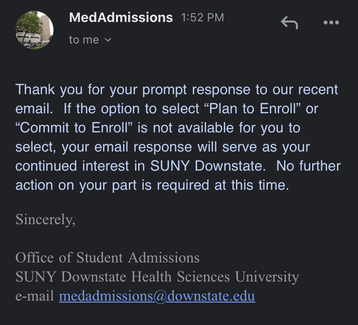Image resolution: width=358 pixels, height=325 pixels.
Task: Click the "e-mail" label before the address
Action: [35, 296]
